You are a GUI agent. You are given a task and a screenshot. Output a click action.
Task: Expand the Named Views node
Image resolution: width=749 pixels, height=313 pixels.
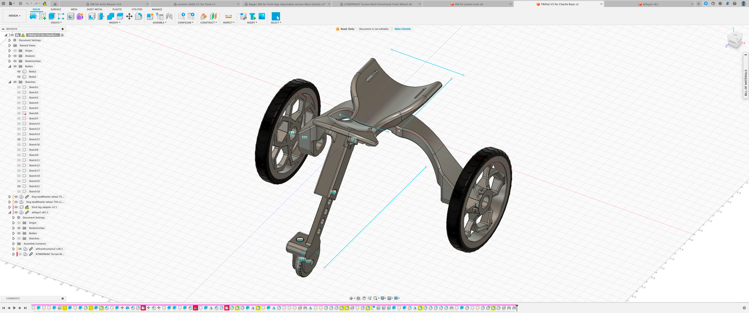pos(9,46)
